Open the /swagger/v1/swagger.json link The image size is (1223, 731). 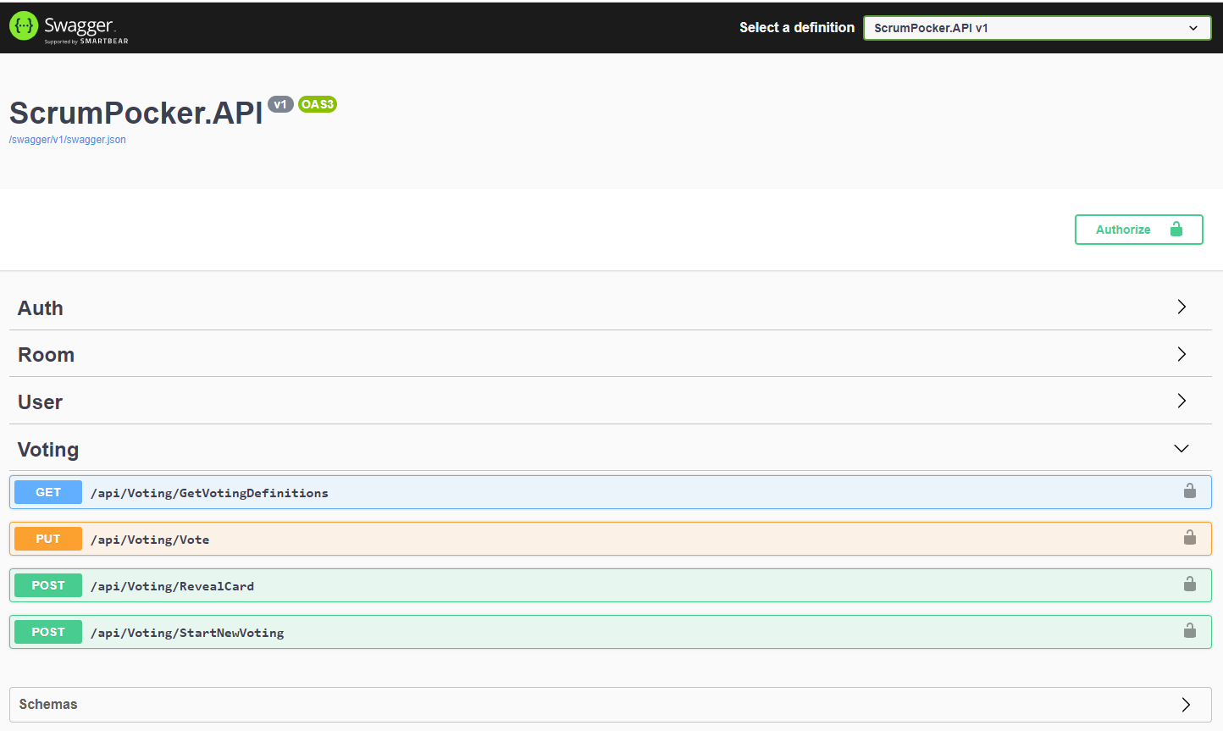(x=67, y=140)
